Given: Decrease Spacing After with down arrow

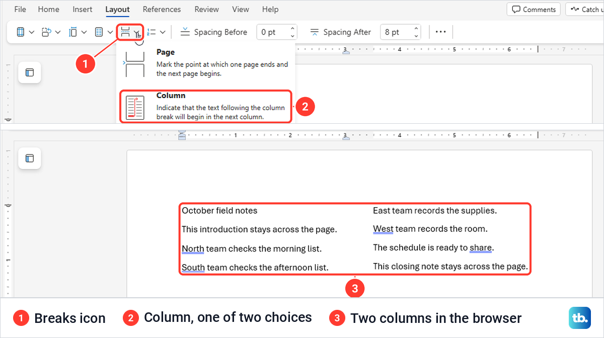Looking at the screenshot, I should click(416, 36).
